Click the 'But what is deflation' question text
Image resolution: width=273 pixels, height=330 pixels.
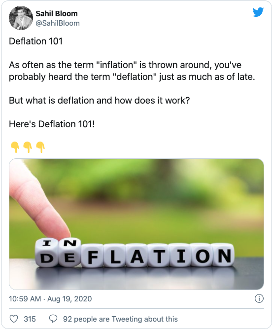coord(99,101)
